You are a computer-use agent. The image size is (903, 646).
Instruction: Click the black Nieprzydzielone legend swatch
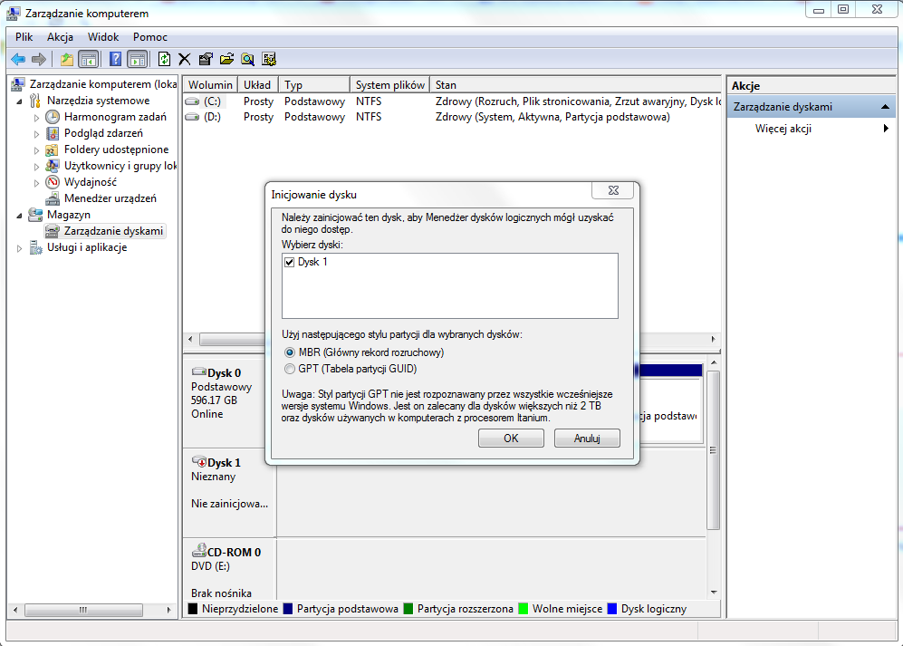pyautogui.click(x=192, y=609)
